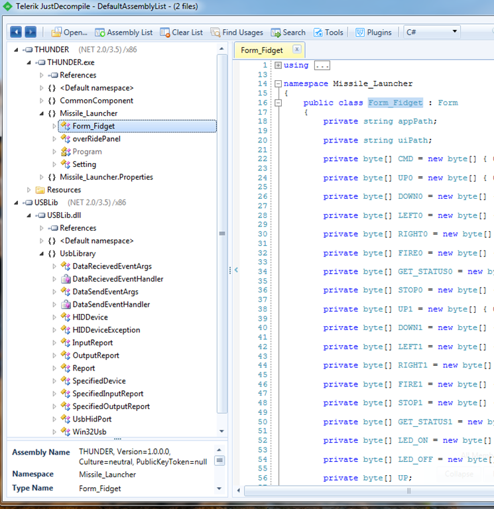Expand the collapsed using directives block
The width and height of the screenshot is (494, 509).
click(x=278, y=65)
